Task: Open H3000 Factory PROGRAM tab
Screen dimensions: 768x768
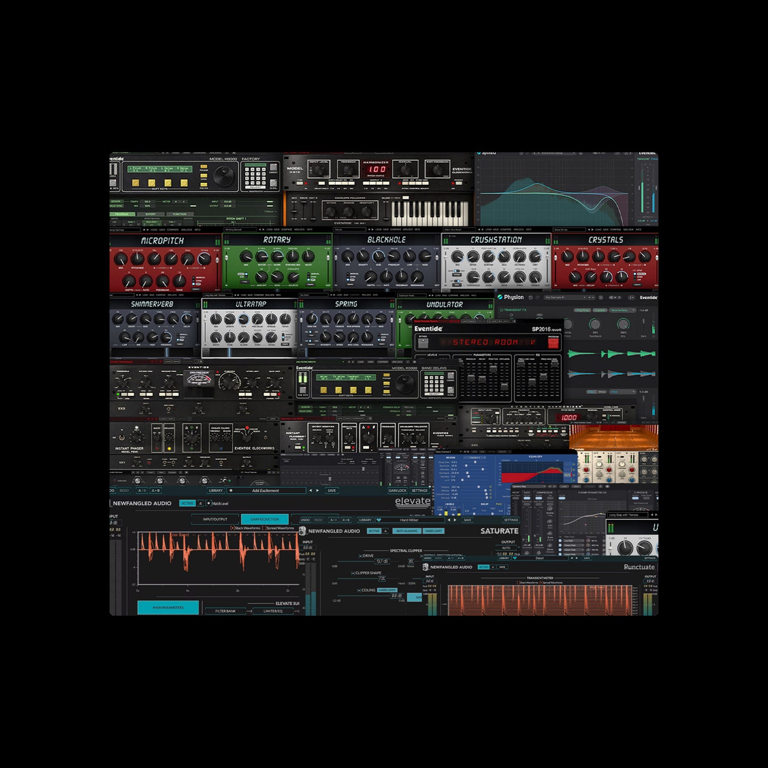Action: click(x=122, y=214)
